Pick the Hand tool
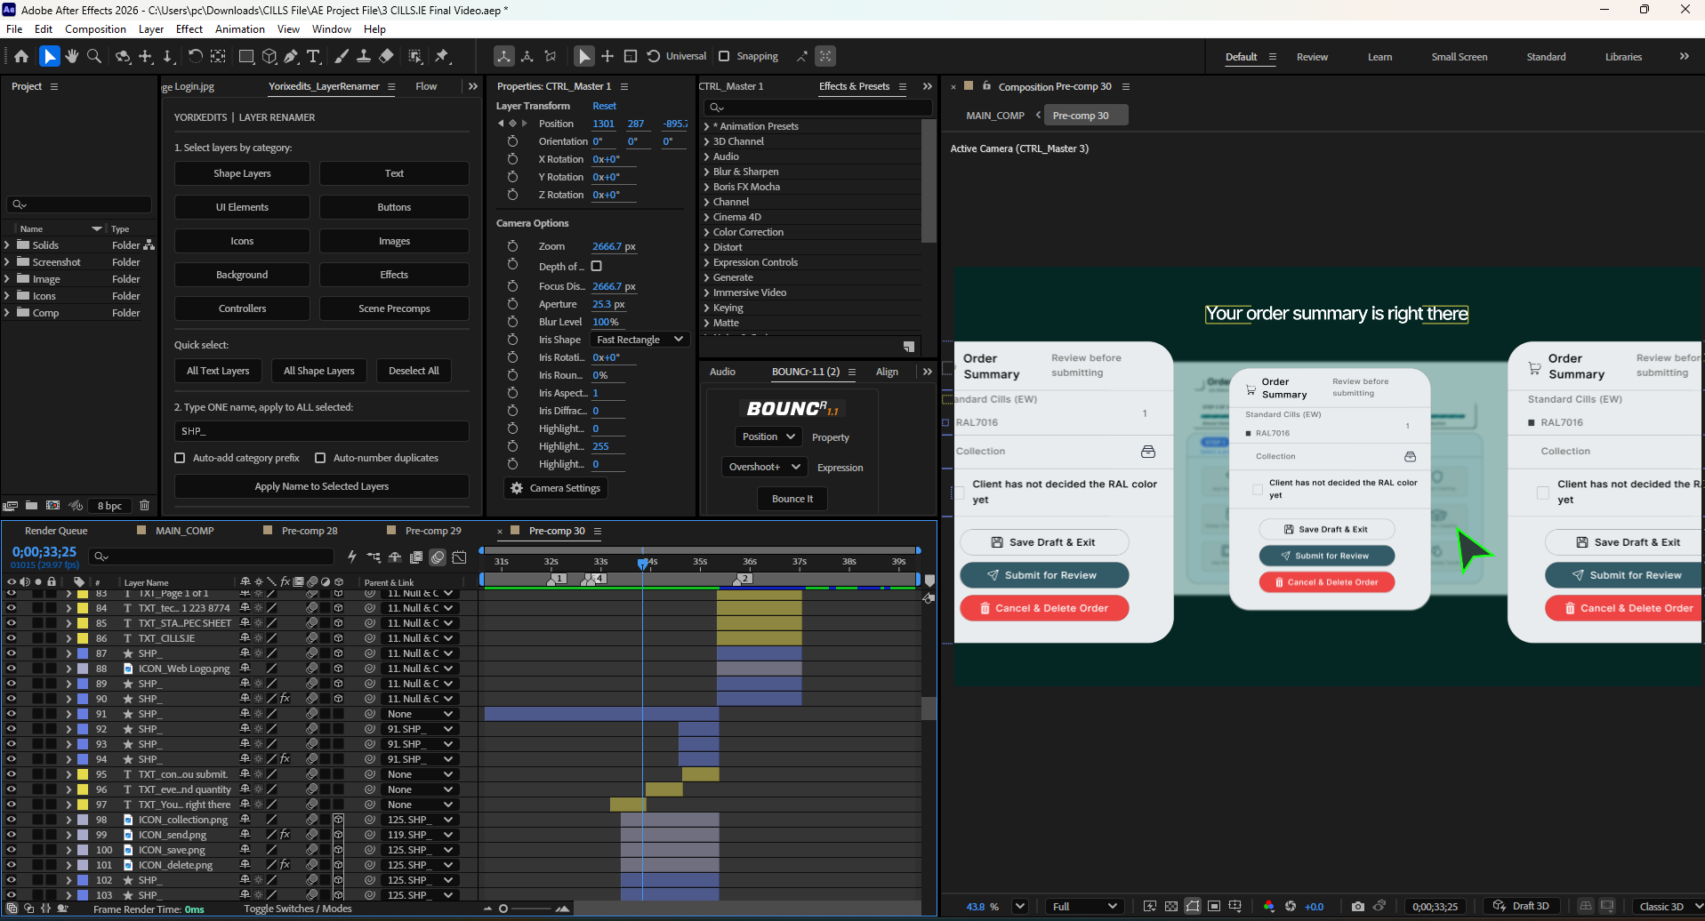 pos(72,56)
